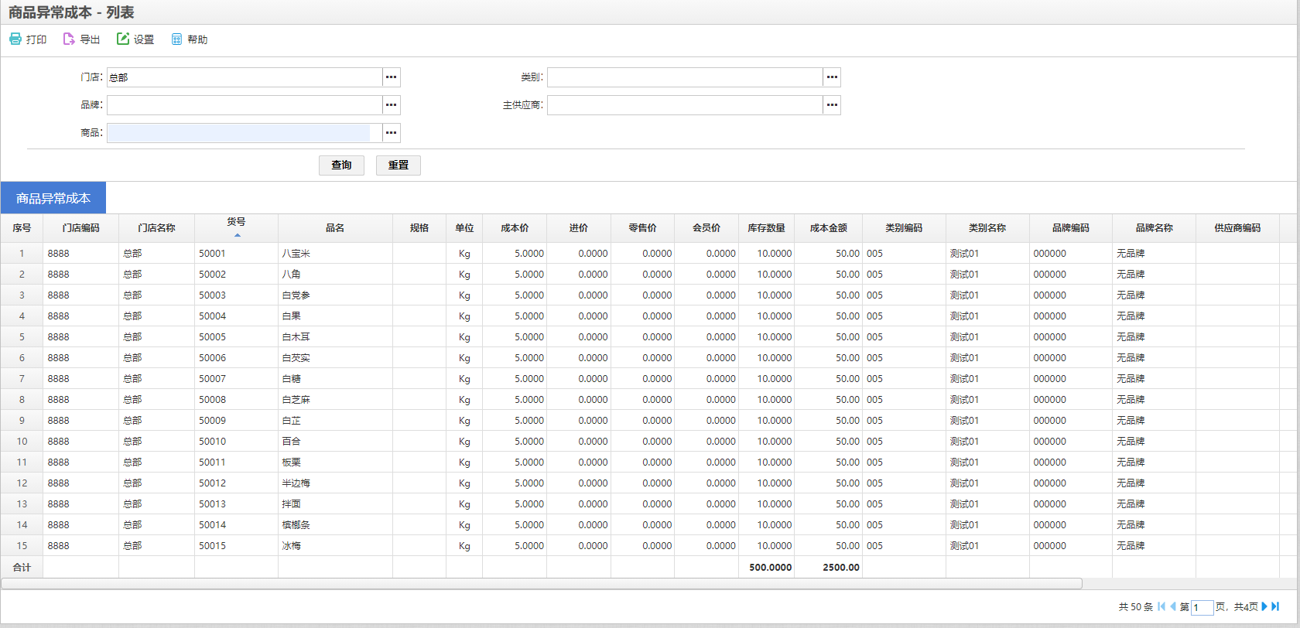The width and height of the screenshot is (1300, 628).
Task: Open the 主供应商 supplier picker ellipsis button
Action: [x=832, y=105]
